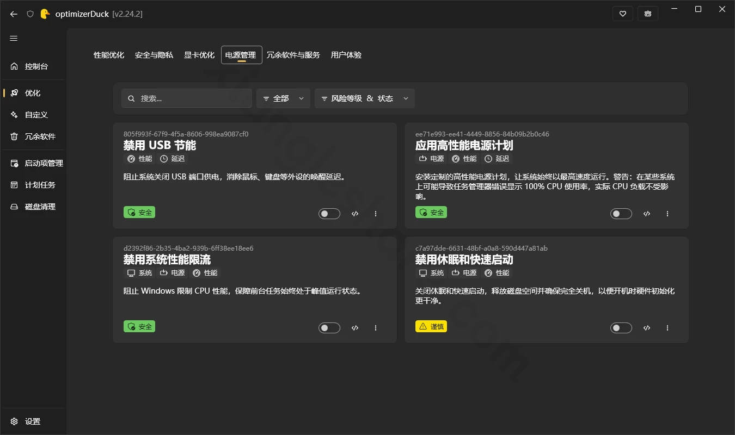Select 优化 in the sidebar

point(34,93)
